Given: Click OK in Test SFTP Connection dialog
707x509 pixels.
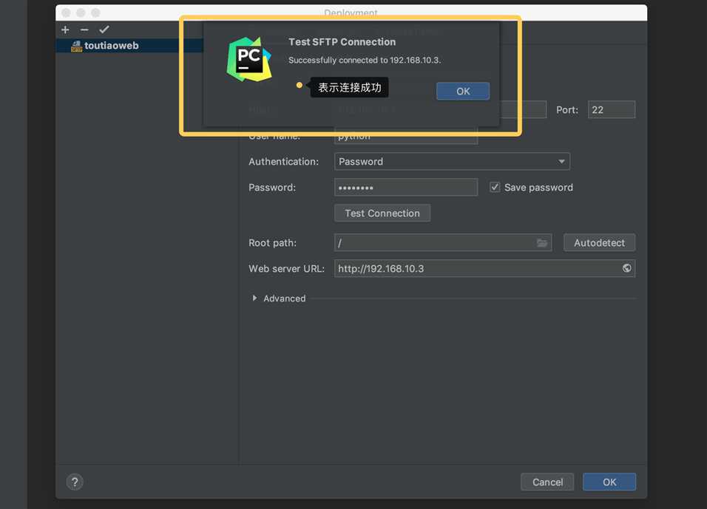Looking at the screenshot, I should click(463, 91).
